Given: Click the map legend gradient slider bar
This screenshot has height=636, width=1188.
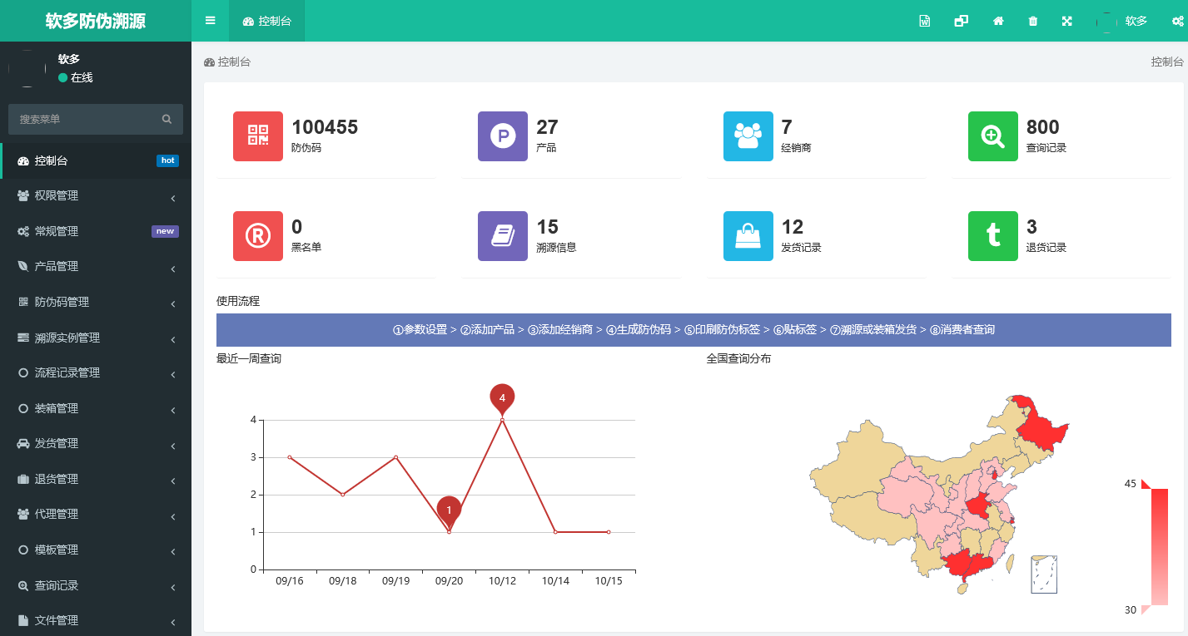Looking at the screenshot, I should point(1159,546).
